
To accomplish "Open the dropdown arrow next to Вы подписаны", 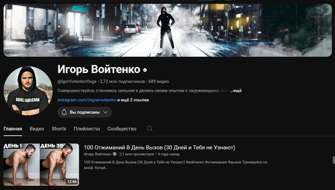I will (x=105, y=112).
